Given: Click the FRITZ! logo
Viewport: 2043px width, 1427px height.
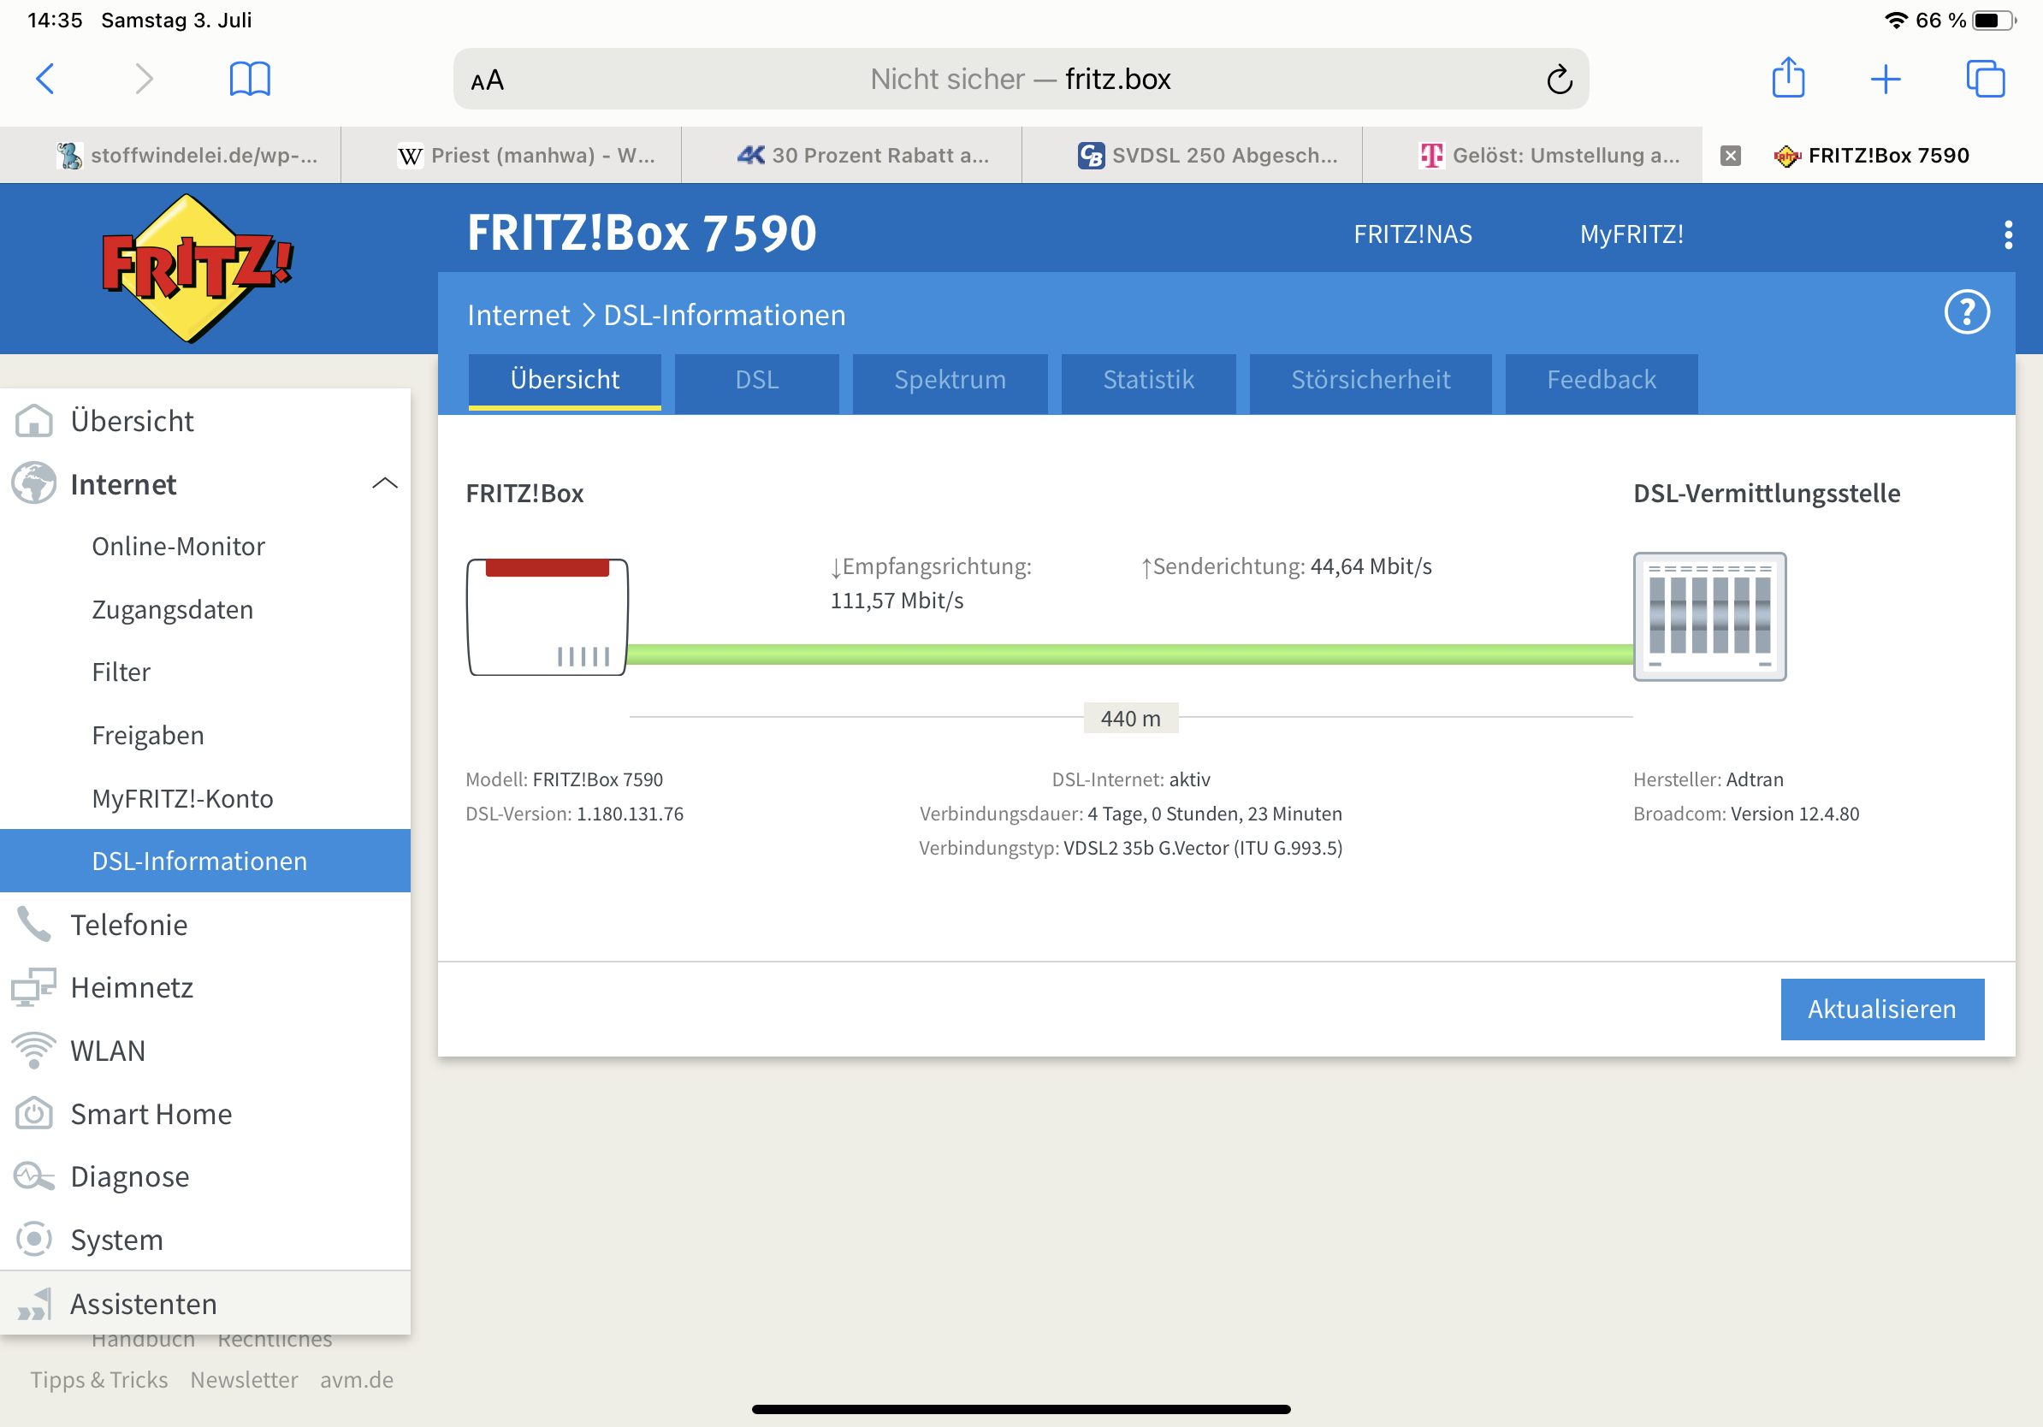Looking at the screenshot, I should pos(197,268).
